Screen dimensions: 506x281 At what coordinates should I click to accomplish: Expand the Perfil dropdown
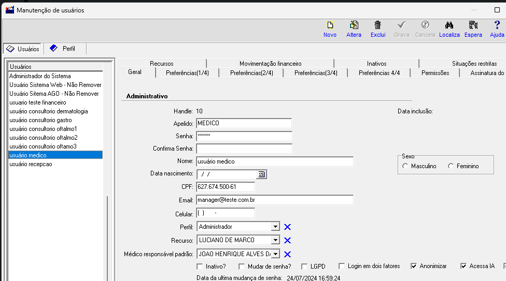click(275, 227)
